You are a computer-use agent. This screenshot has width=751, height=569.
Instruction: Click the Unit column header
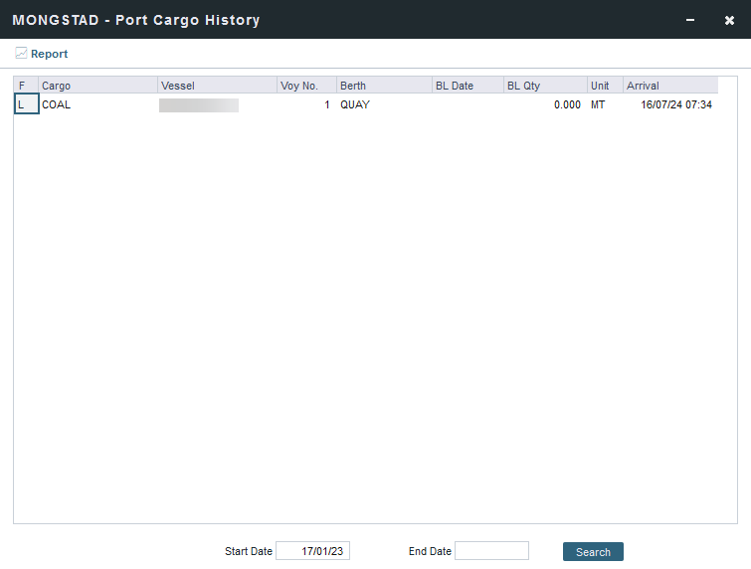(x=605, y=86)
